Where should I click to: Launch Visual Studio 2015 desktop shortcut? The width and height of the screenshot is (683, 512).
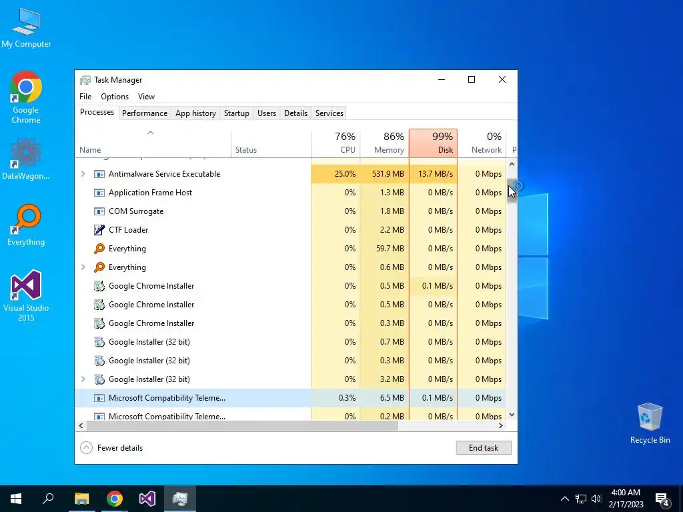[x=26, y=295]
